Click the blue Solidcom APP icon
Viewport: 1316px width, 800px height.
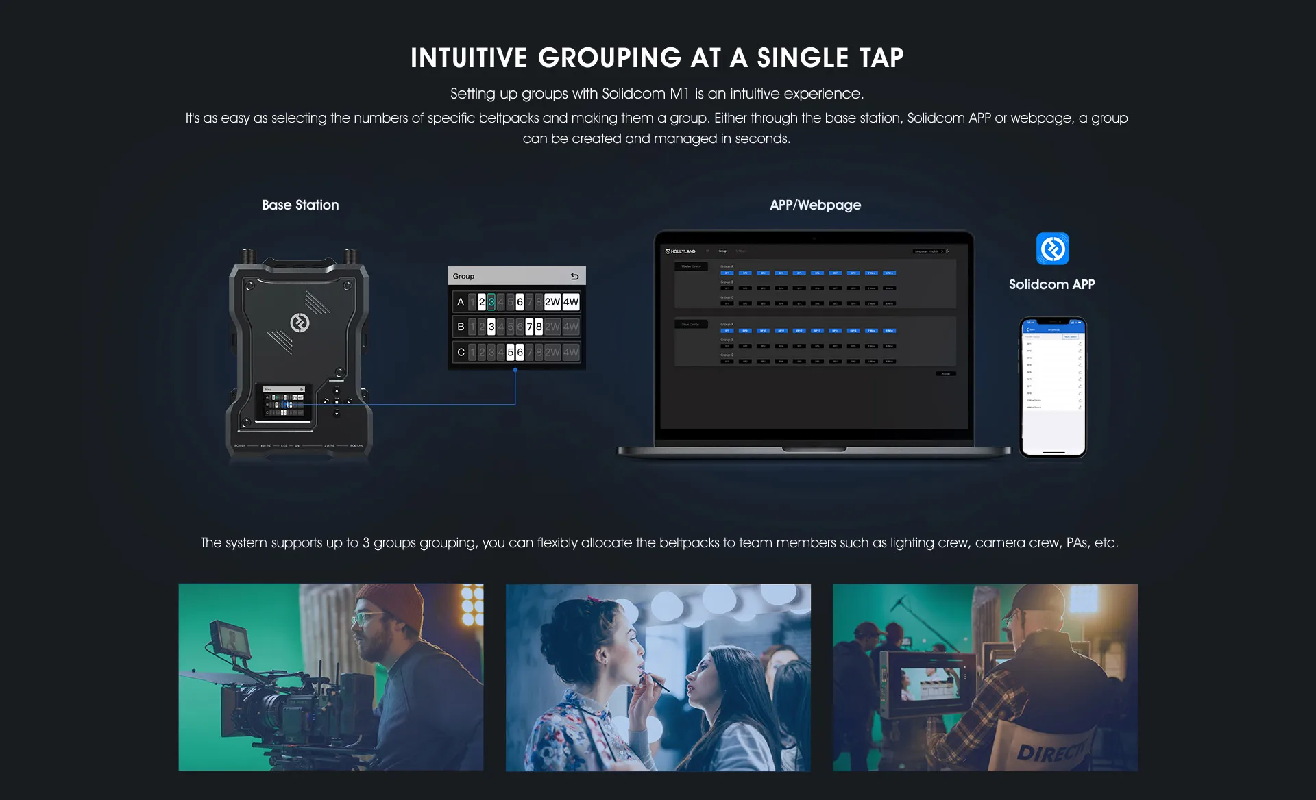tap(1052, 249)
